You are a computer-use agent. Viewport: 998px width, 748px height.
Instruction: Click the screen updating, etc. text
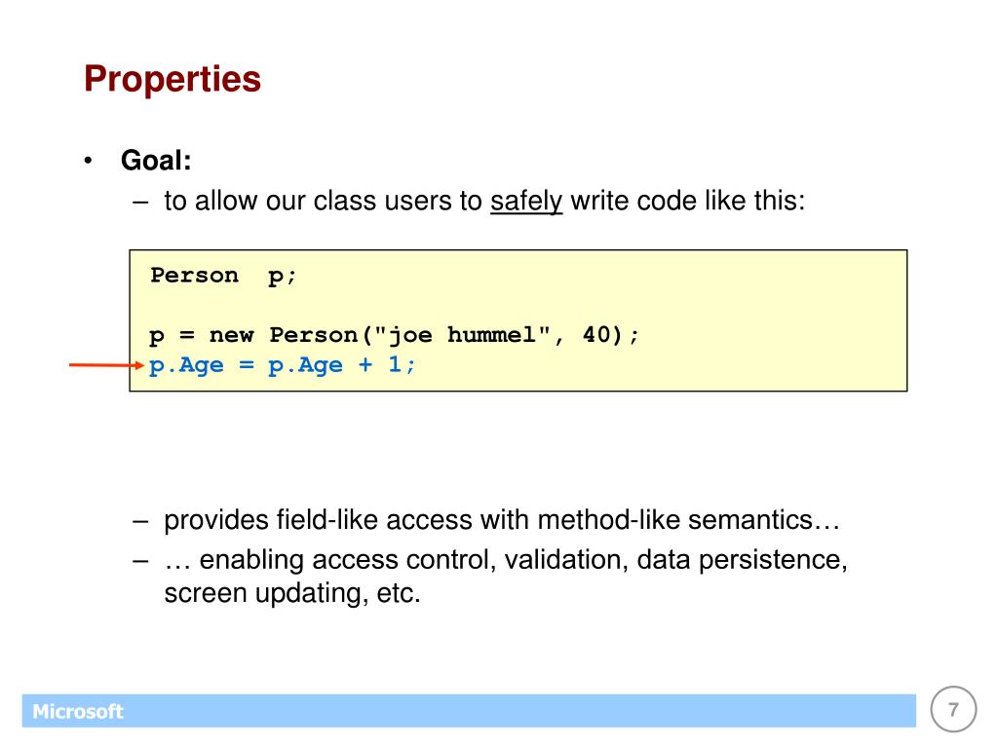[x=292, y=593]
